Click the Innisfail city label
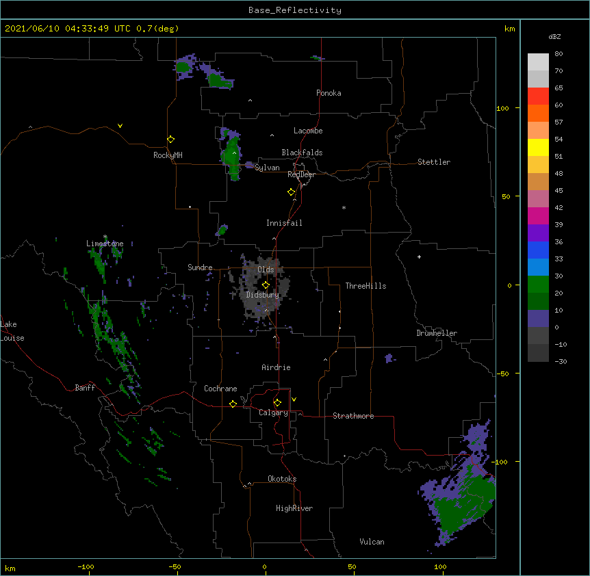 pyautogui.click(x=284, y=223)
